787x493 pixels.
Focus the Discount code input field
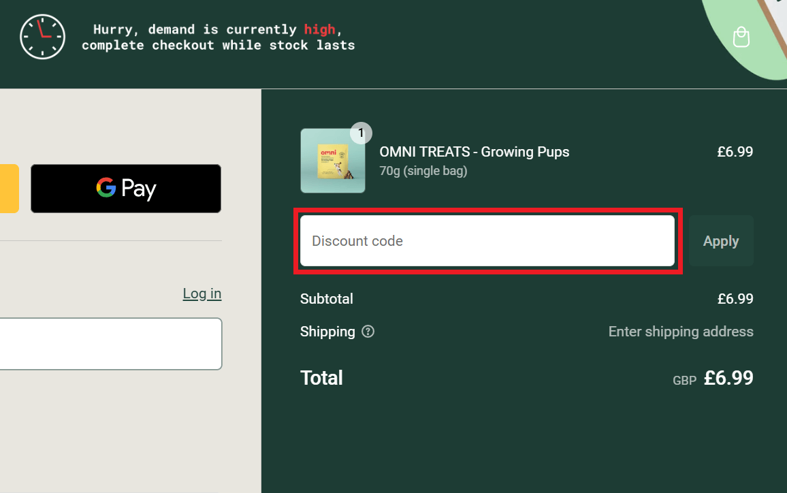[487, 241]
